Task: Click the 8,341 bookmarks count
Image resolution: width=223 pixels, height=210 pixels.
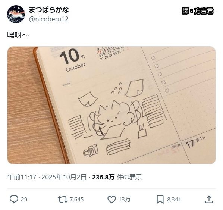Action: click(174, 200)
